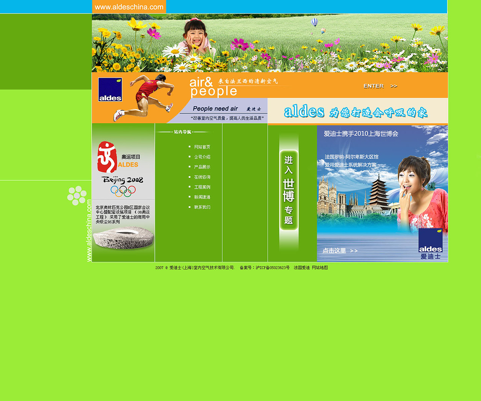The height and width of the screenshot is (401, 481).
Task: Click the People need air slogan
Action: click(x=215, y=109)
